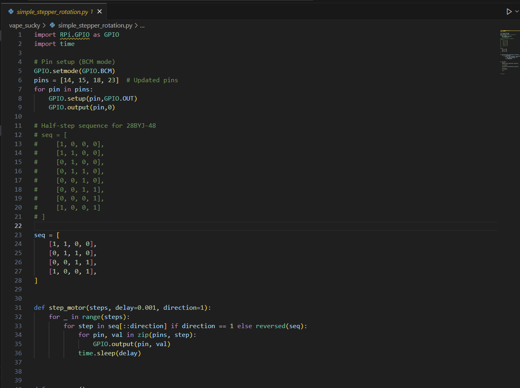The image size is (520, 388).
Task: Click commented '[1, 0, 0, 0],' on line 13
Action: [x=80, y=144]
